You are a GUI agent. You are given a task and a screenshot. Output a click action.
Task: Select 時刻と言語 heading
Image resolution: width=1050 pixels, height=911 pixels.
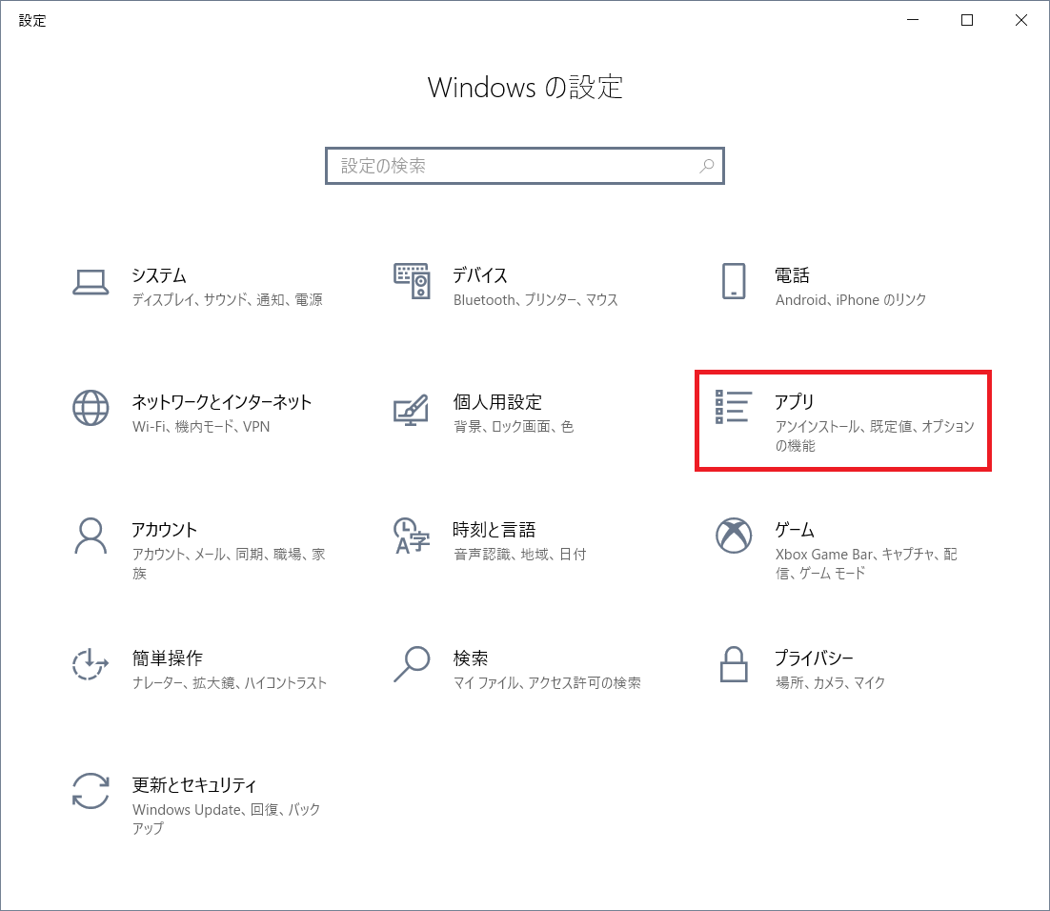[495, 530]
